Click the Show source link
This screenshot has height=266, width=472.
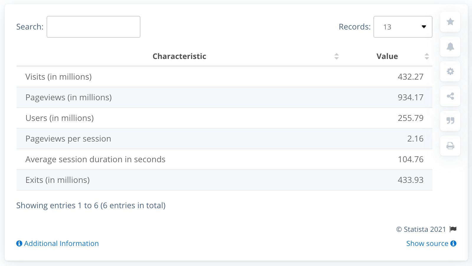coord(427,243)
